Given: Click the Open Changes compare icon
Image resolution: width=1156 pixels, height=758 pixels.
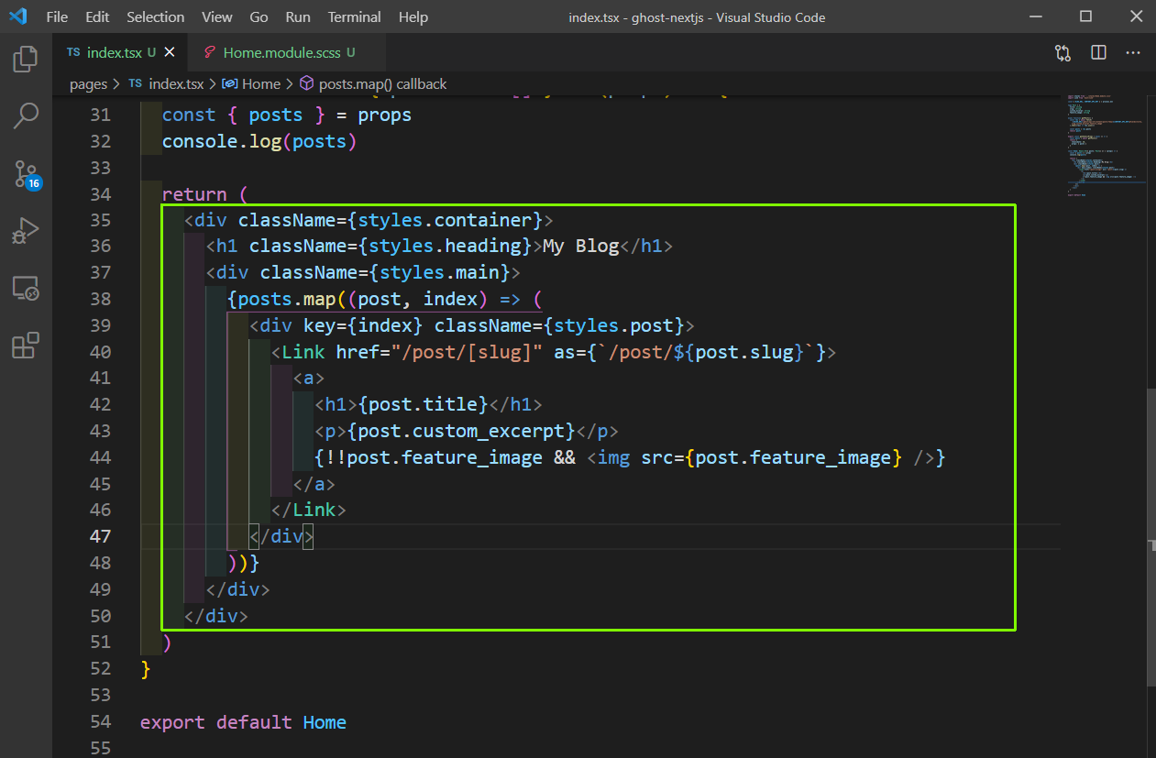Looking at the screenshot, I should 1062,52.
